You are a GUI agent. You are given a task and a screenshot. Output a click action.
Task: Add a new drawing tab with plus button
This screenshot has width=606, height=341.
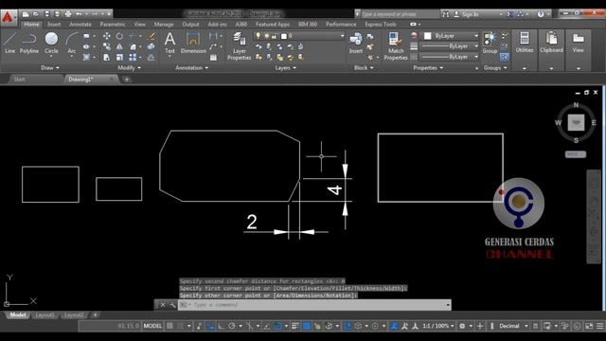[126, 80]
